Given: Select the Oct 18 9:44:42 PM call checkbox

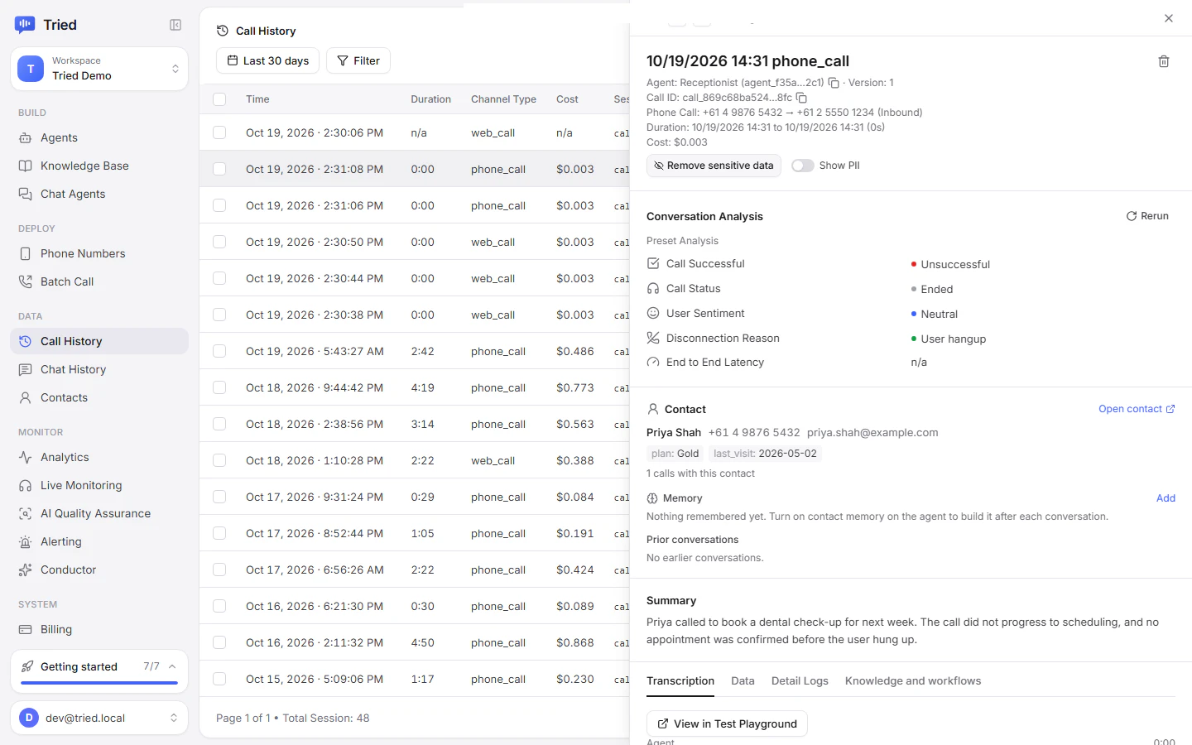Looking at the screenshot, I should click(219, 387).
